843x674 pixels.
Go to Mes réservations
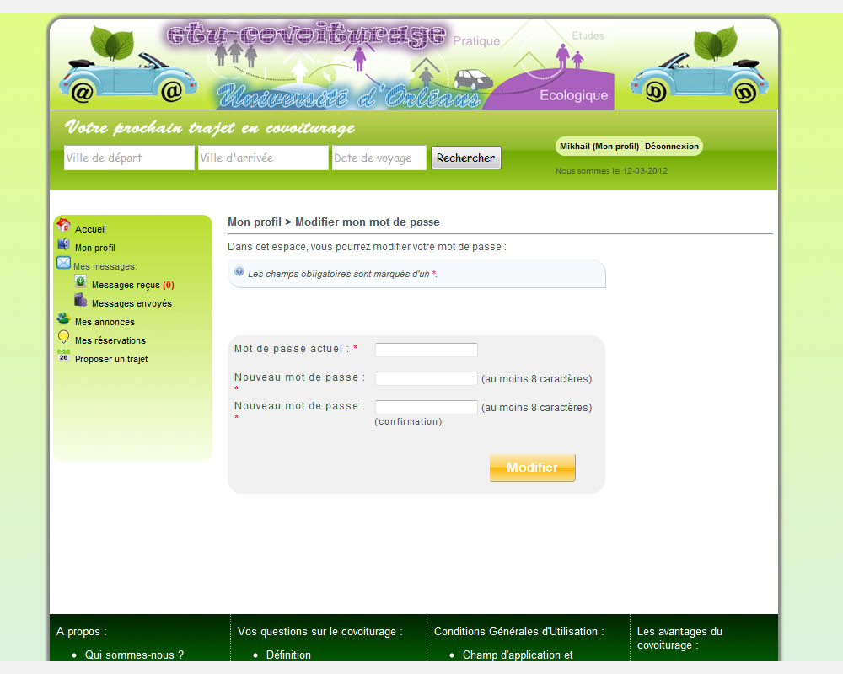110,340
